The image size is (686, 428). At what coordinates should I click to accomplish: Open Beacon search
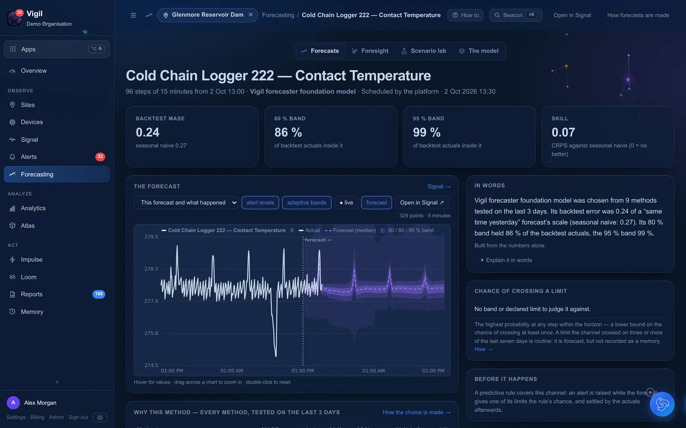click(516, 15)
